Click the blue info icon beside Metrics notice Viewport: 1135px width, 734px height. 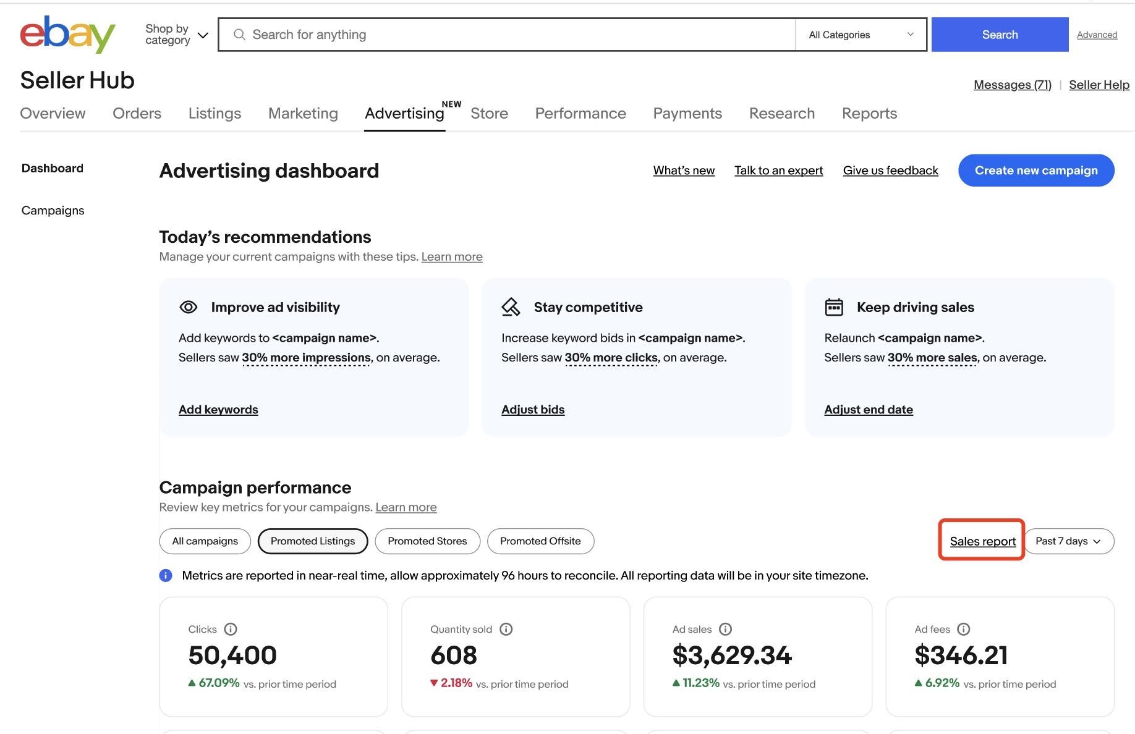pyautogui.click(x=166, y=576)
